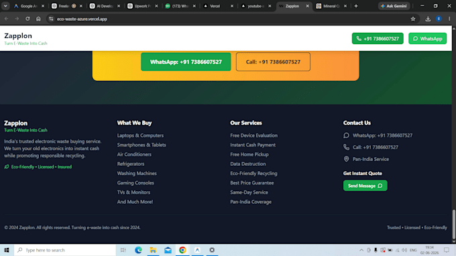Viewport: 456px width, 256px height.
Task: Show hidden system tray icons
Action: [361, 250]
